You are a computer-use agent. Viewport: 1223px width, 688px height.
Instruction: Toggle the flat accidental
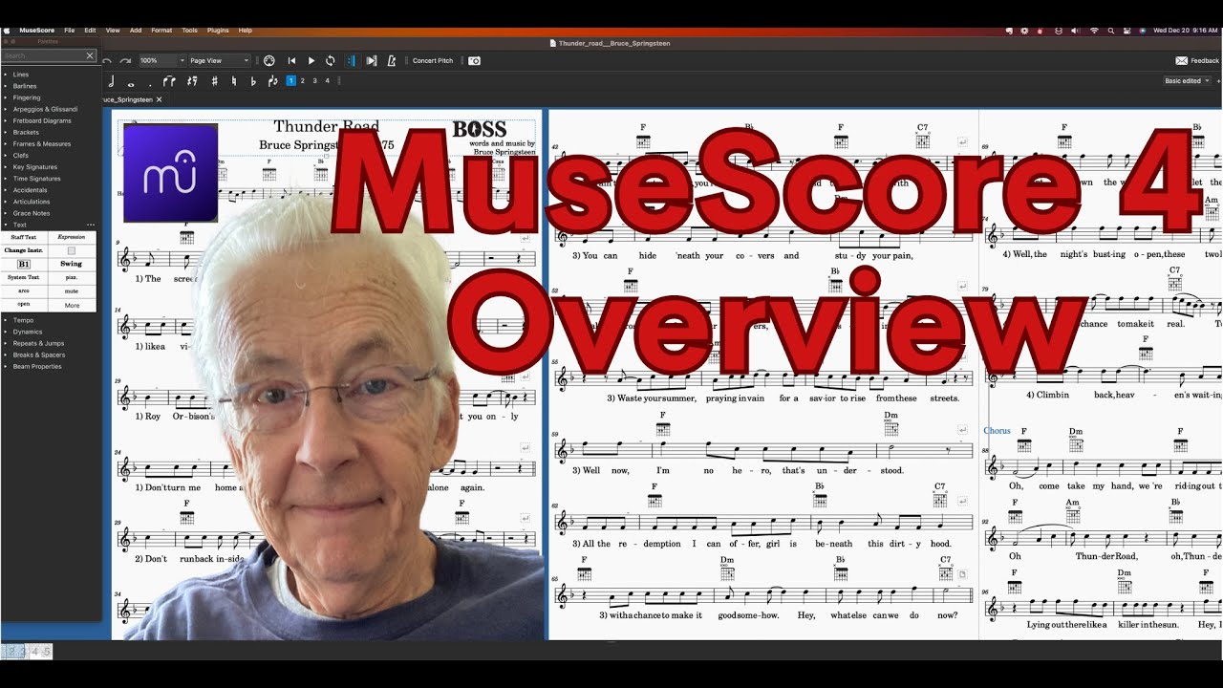253,81
